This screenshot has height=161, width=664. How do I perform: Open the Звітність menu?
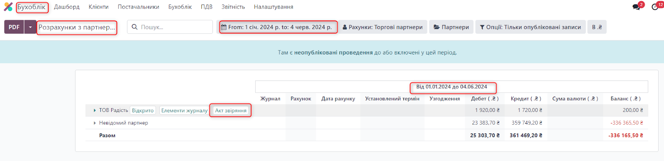click(x=233, y=7)
